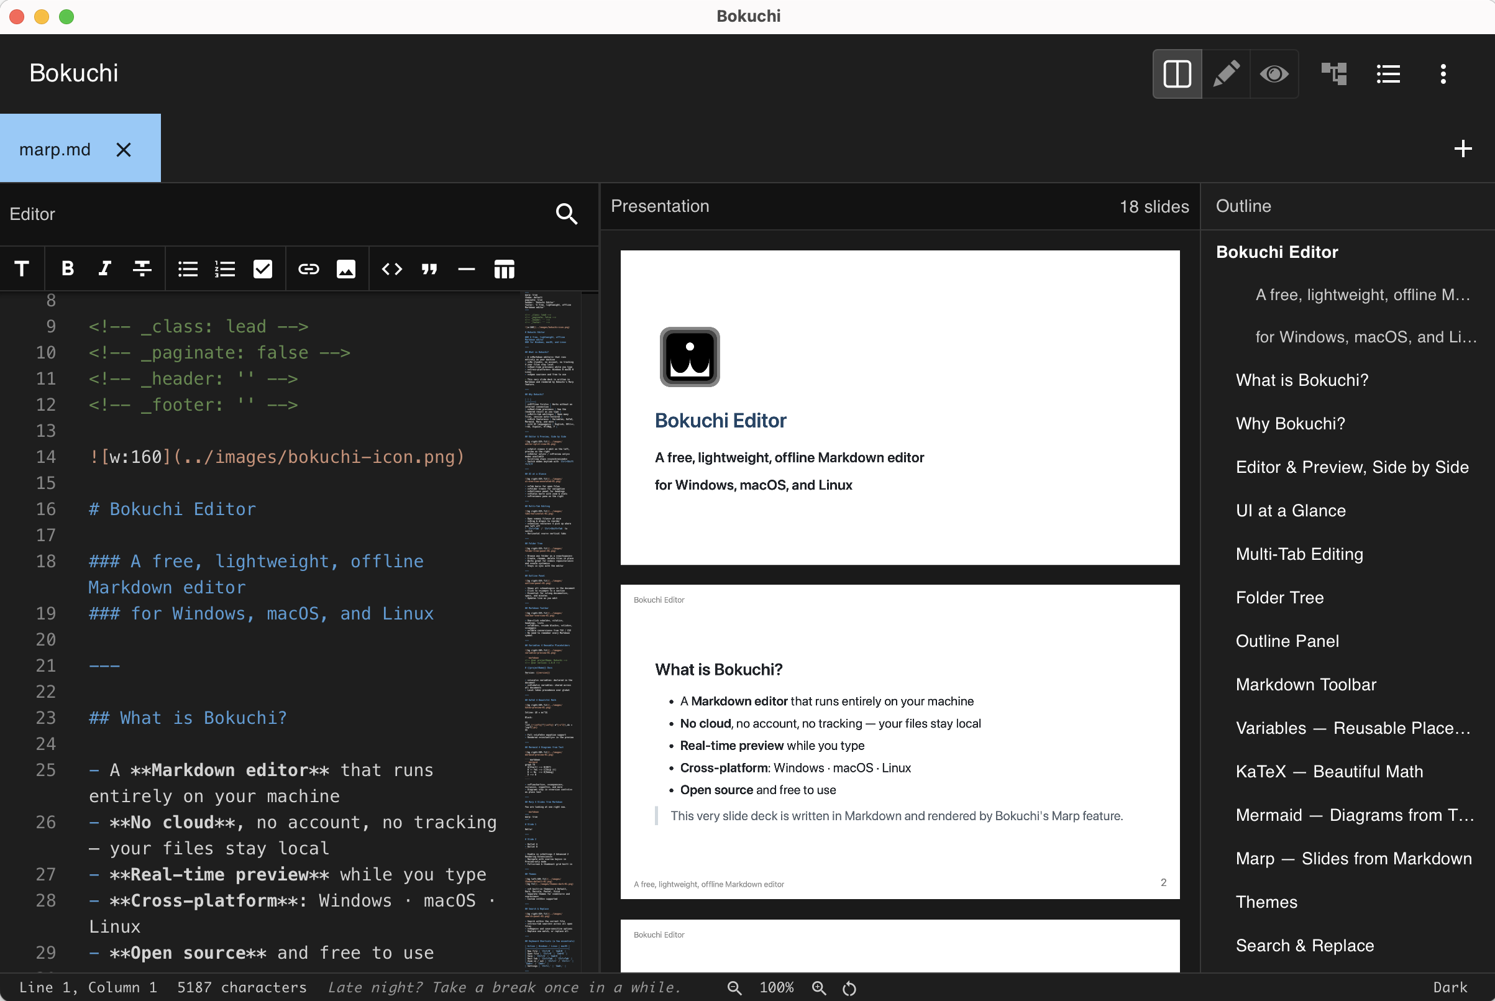The height and width of the screenshot is (1001, 1495).
Task: Click the first slide titled Bokuchi Editor
Action: pyautogui.click(x=900, y=407)
